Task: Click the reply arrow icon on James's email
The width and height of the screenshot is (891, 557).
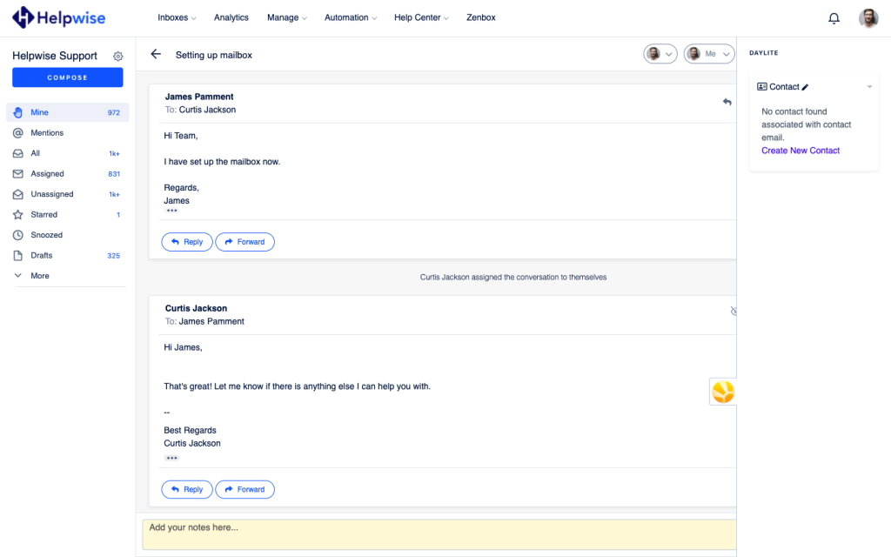Action: pos(727,102)
